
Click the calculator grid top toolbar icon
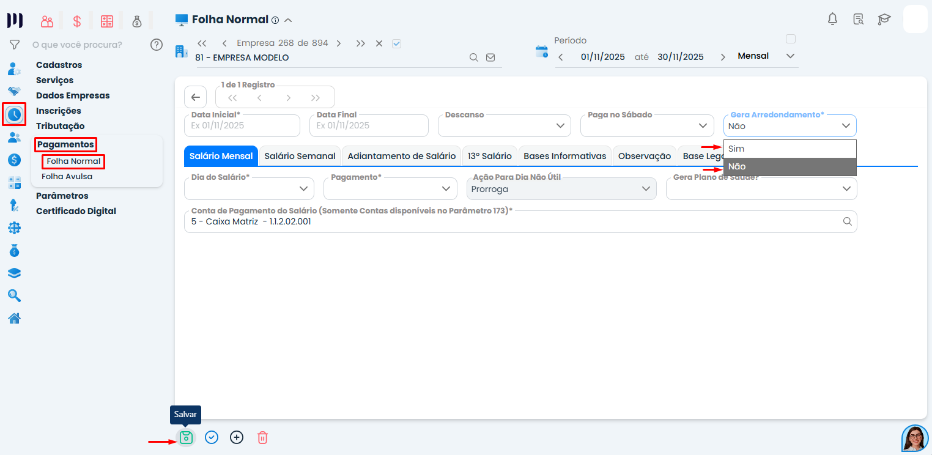pyautogui.click(x=107, y=21)
